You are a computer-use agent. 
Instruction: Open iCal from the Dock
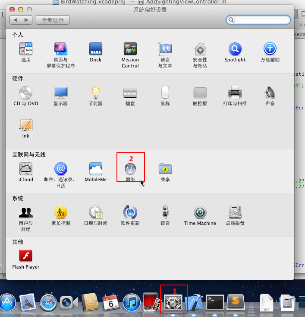point(111,302)
